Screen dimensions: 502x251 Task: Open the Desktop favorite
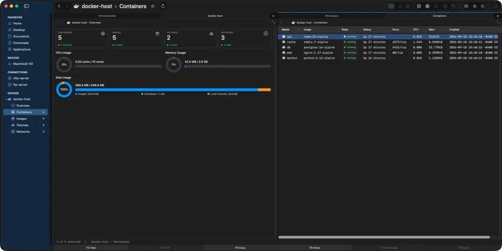coord(26,30)
